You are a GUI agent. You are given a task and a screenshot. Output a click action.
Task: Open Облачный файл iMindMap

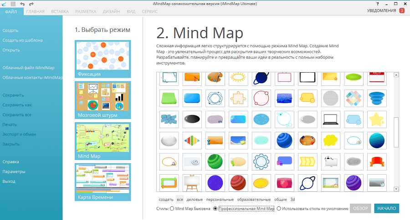coord(29,68)
